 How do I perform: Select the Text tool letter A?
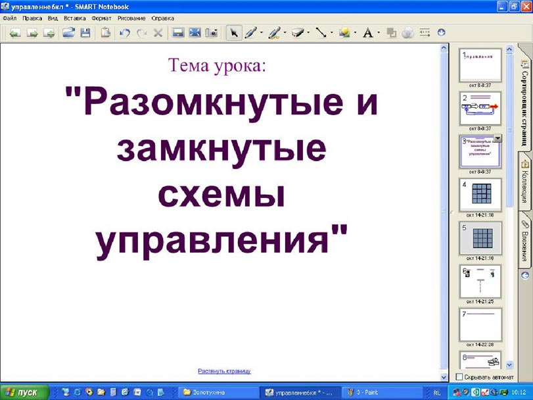[368, 32]
